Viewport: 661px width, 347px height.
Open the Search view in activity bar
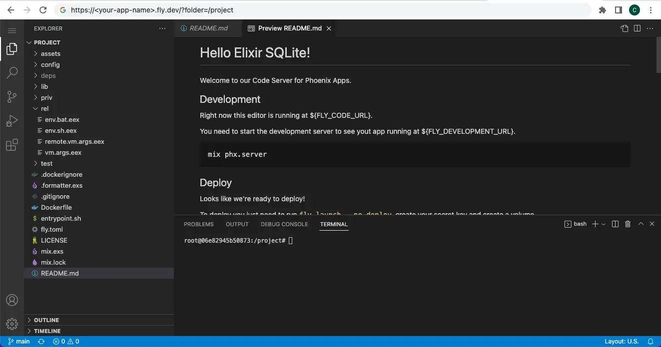[x=12, y=72]
